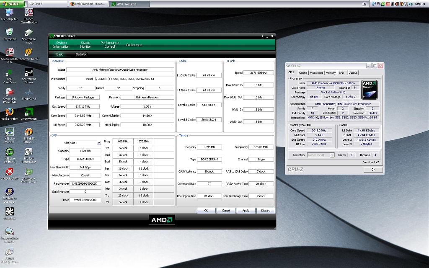Switch to CPU-Z taskbar button

tap(47, 4)
